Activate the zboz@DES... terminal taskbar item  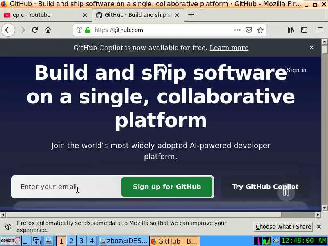123,241
